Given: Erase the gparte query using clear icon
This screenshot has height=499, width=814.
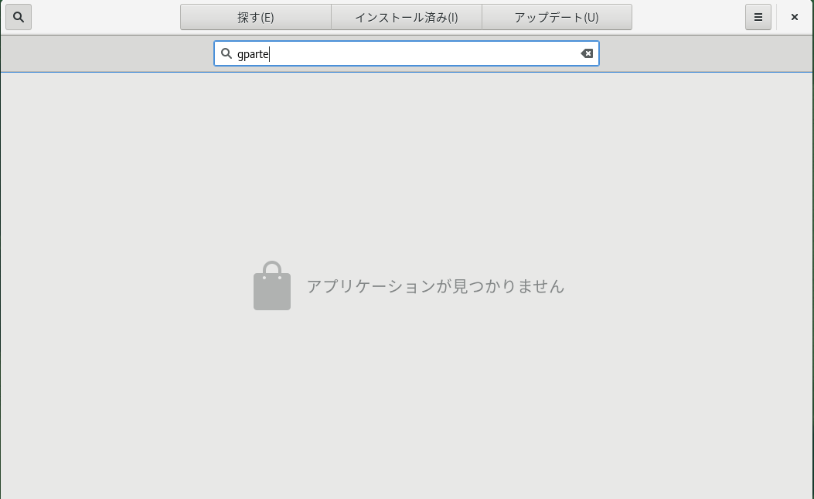Looking at the screenshot, I should click(587, 53).
